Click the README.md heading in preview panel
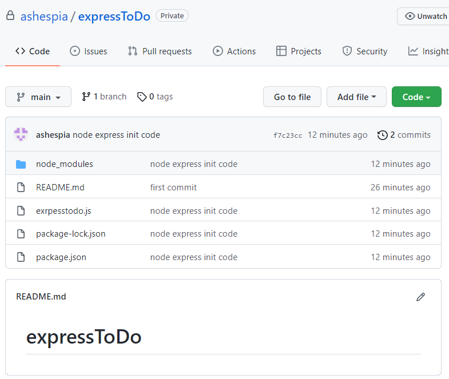Viewport: 449px width, 379px height. pyautogui.click(x=41, y=297)
